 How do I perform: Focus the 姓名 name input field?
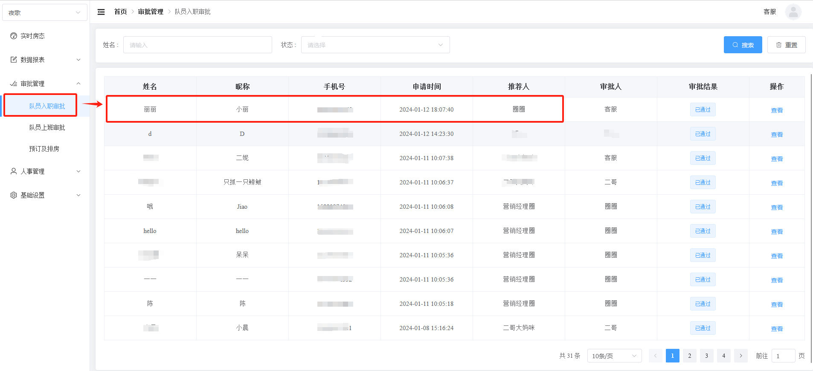point(197,45)
